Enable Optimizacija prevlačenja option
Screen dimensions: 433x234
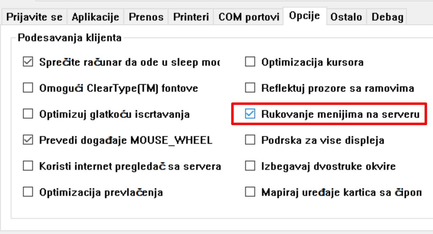pos(28,193)
